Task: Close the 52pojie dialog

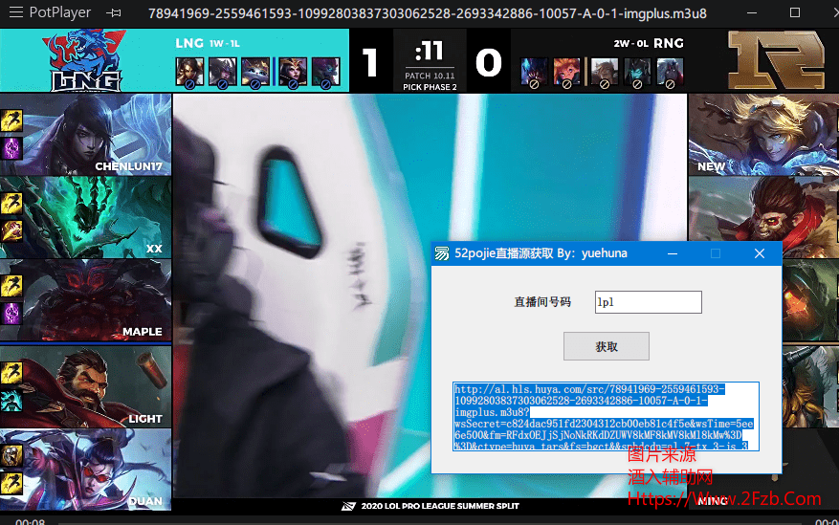Action: click(x=760, y=253)
